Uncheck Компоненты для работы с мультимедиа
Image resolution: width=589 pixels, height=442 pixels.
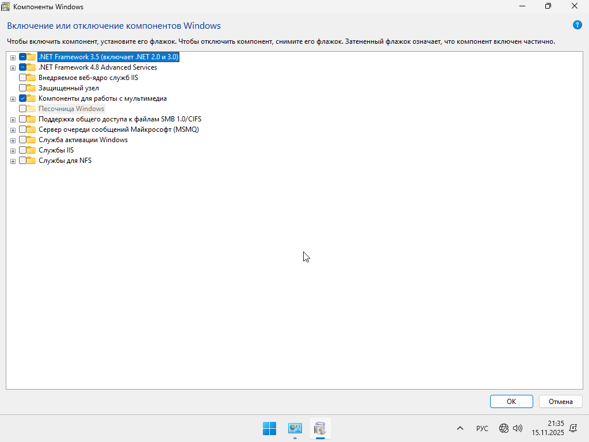point(22,98)
